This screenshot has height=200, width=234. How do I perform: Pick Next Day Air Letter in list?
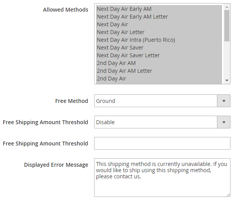pyautogui.click(x=120, y=32)
